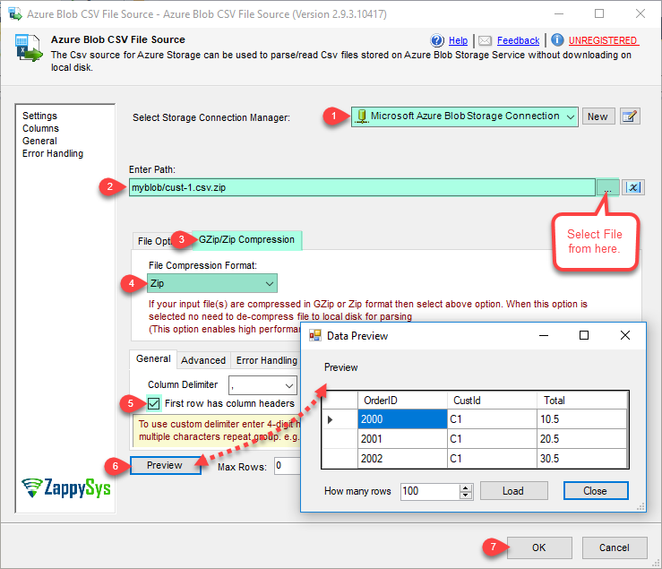This screenshot has width=662, height=569.
Task: Open the Feedback link
Action: (x=518, y=40)
